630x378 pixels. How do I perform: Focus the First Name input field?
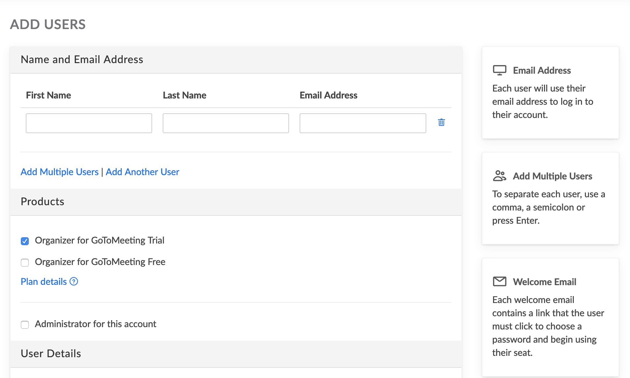89,123
